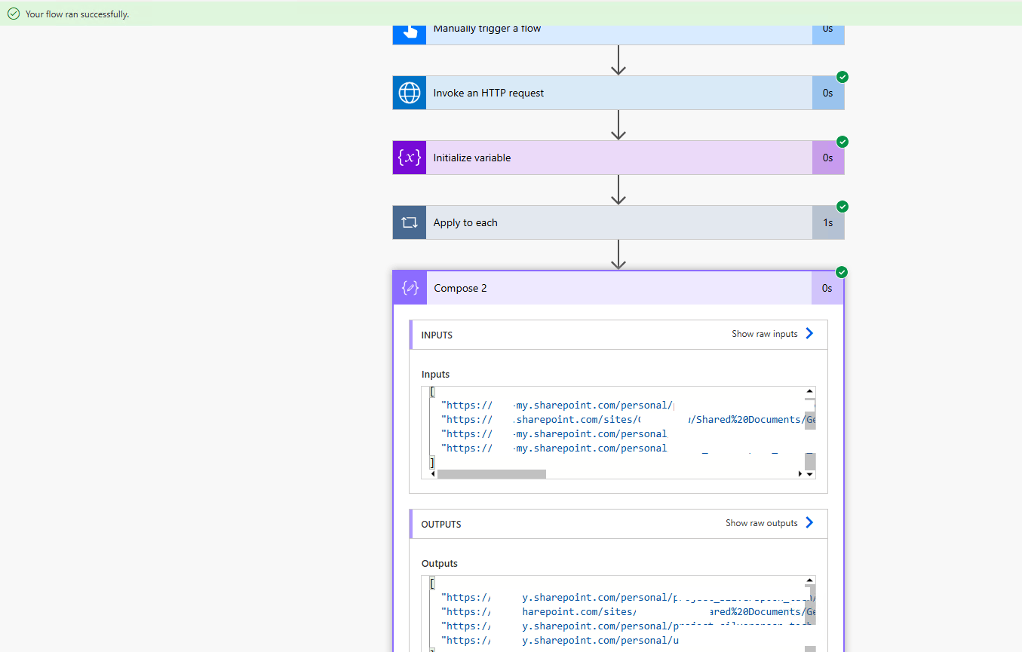Expand the Apply to each step

(618, 222)
